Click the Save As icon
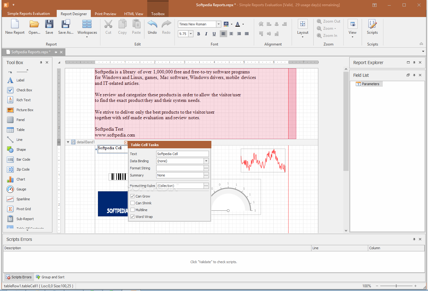 (x=66, y=24)
